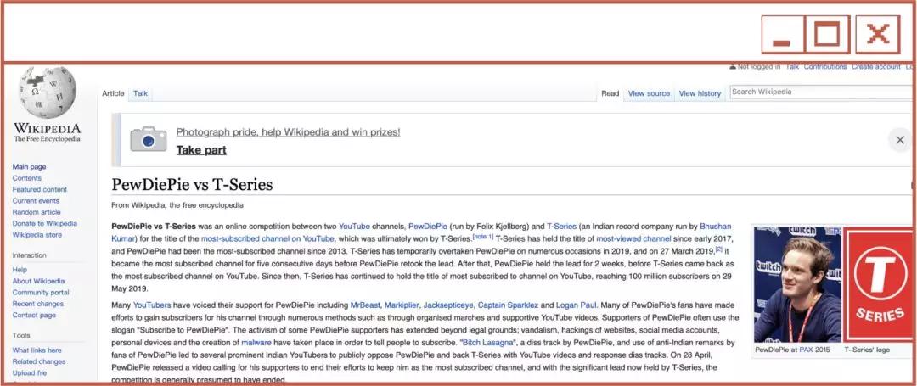Screen dimensions: 917x386
Task: Open Help in sidebar
Action: click(x=20, y=270)
